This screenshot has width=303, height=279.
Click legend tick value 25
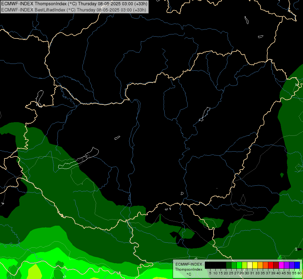click(231, 273)
